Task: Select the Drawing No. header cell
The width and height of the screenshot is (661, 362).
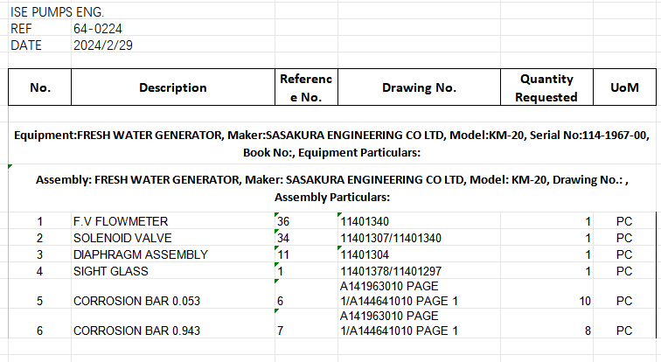Action: tap(419, 87)
